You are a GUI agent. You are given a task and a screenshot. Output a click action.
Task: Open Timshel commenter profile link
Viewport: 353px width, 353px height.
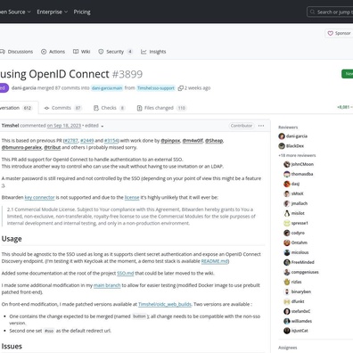(10, 126)
